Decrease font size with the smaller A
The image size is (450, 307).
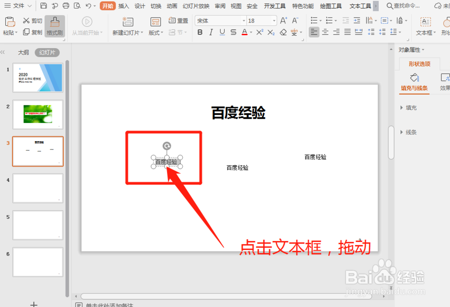tap(295, 21)
